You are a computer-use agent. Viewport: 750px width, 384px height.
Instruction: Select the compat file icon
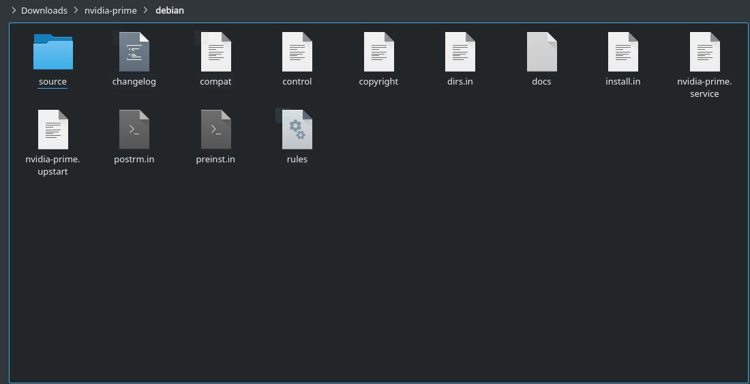click(x=215, y=52)
